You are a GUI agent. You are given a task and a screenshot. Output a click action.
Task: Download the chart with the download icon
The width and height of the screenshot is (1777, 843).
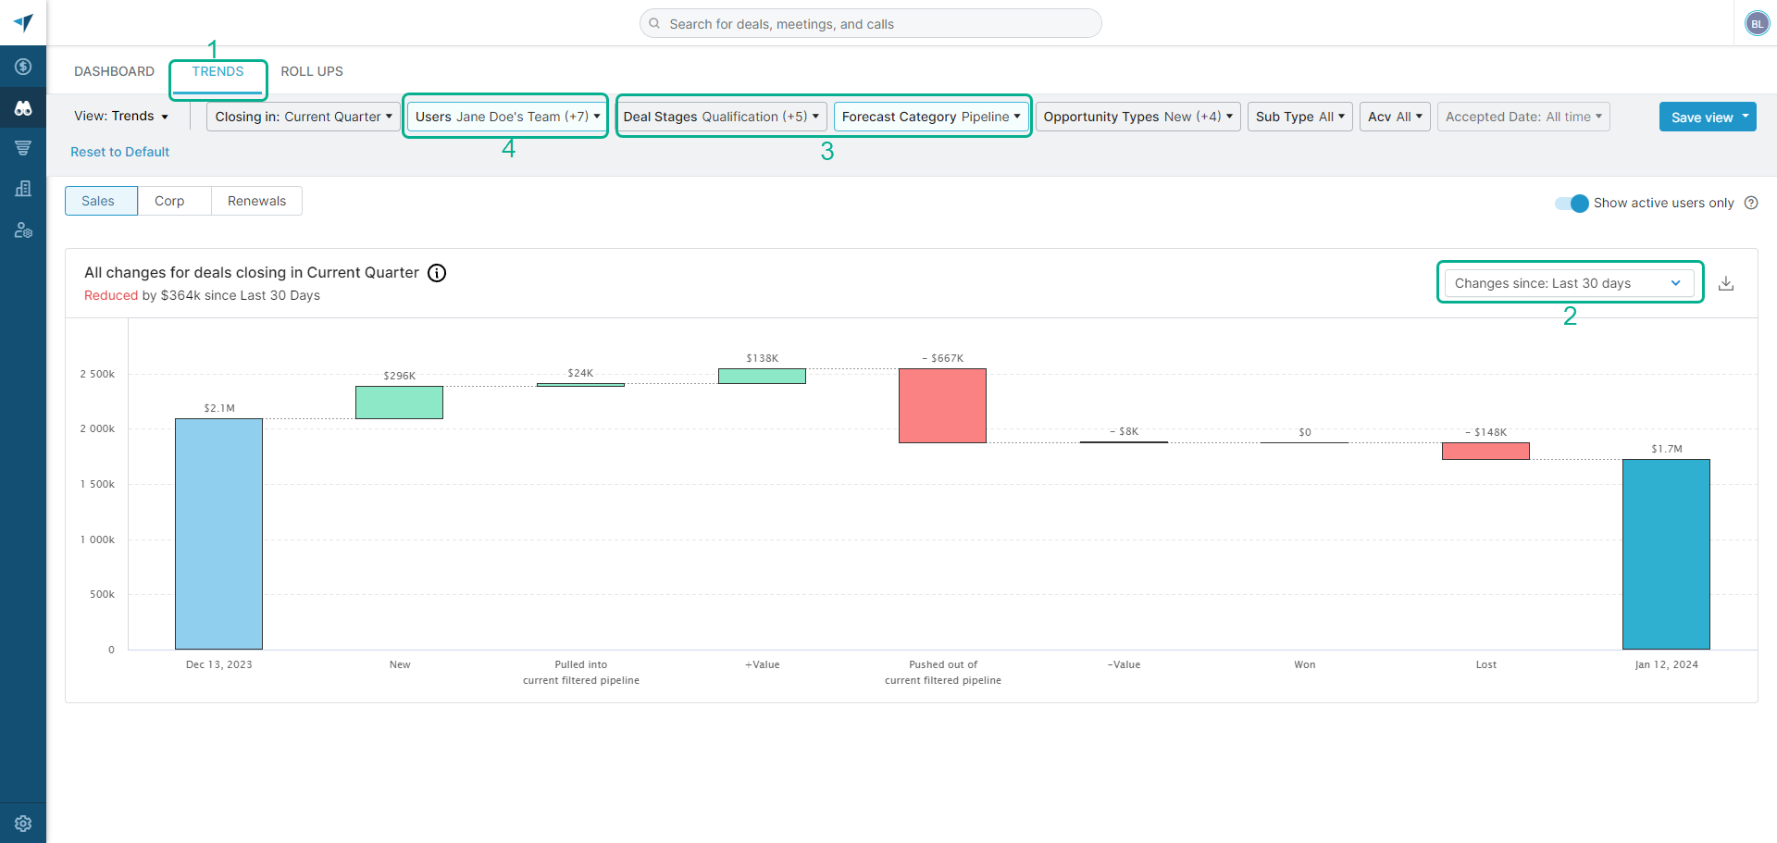tap(1726, 283)
